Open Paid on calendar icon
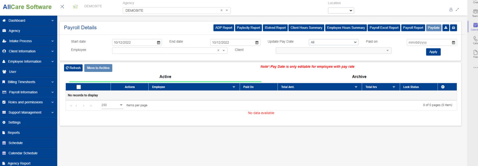 [x=453, y=42]
